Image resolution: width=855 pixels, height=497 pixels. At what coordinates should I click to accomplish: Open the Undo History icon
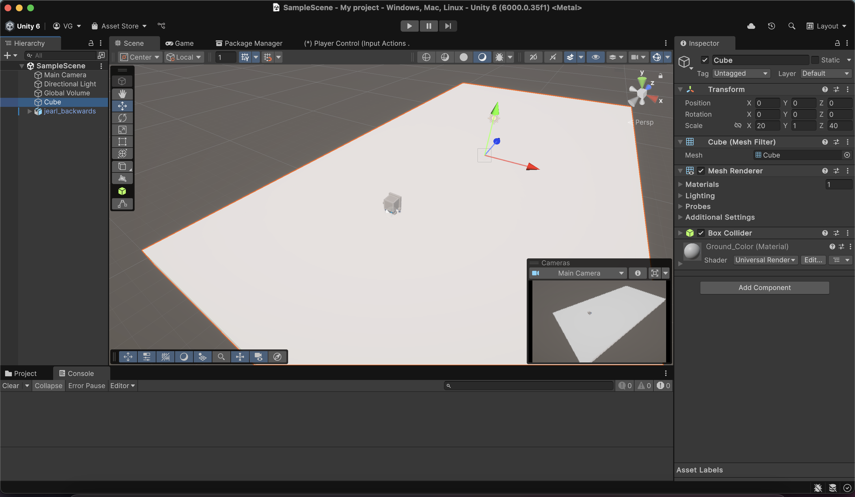point(772,26)
